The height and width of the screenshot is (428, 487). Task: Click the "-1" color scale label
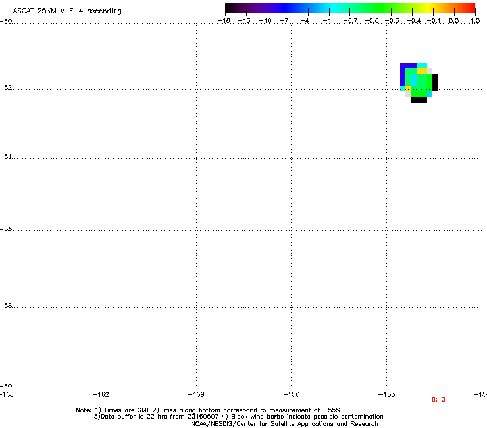click(326, 21)
